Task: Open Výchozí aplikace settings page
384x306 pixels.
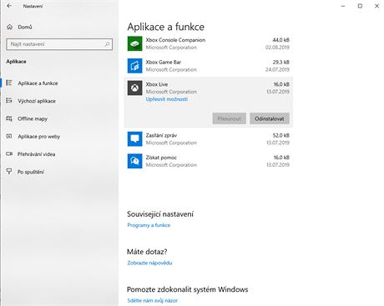Action: pos(37,101)
